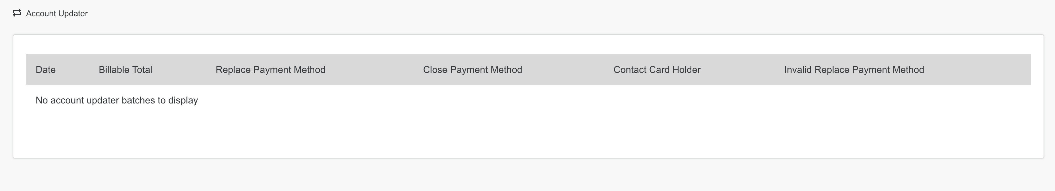Image resolution: width=1055 pixels, height=191 pixels.
Task: Click the Close Payment Method header
Action: coord(473,70)
